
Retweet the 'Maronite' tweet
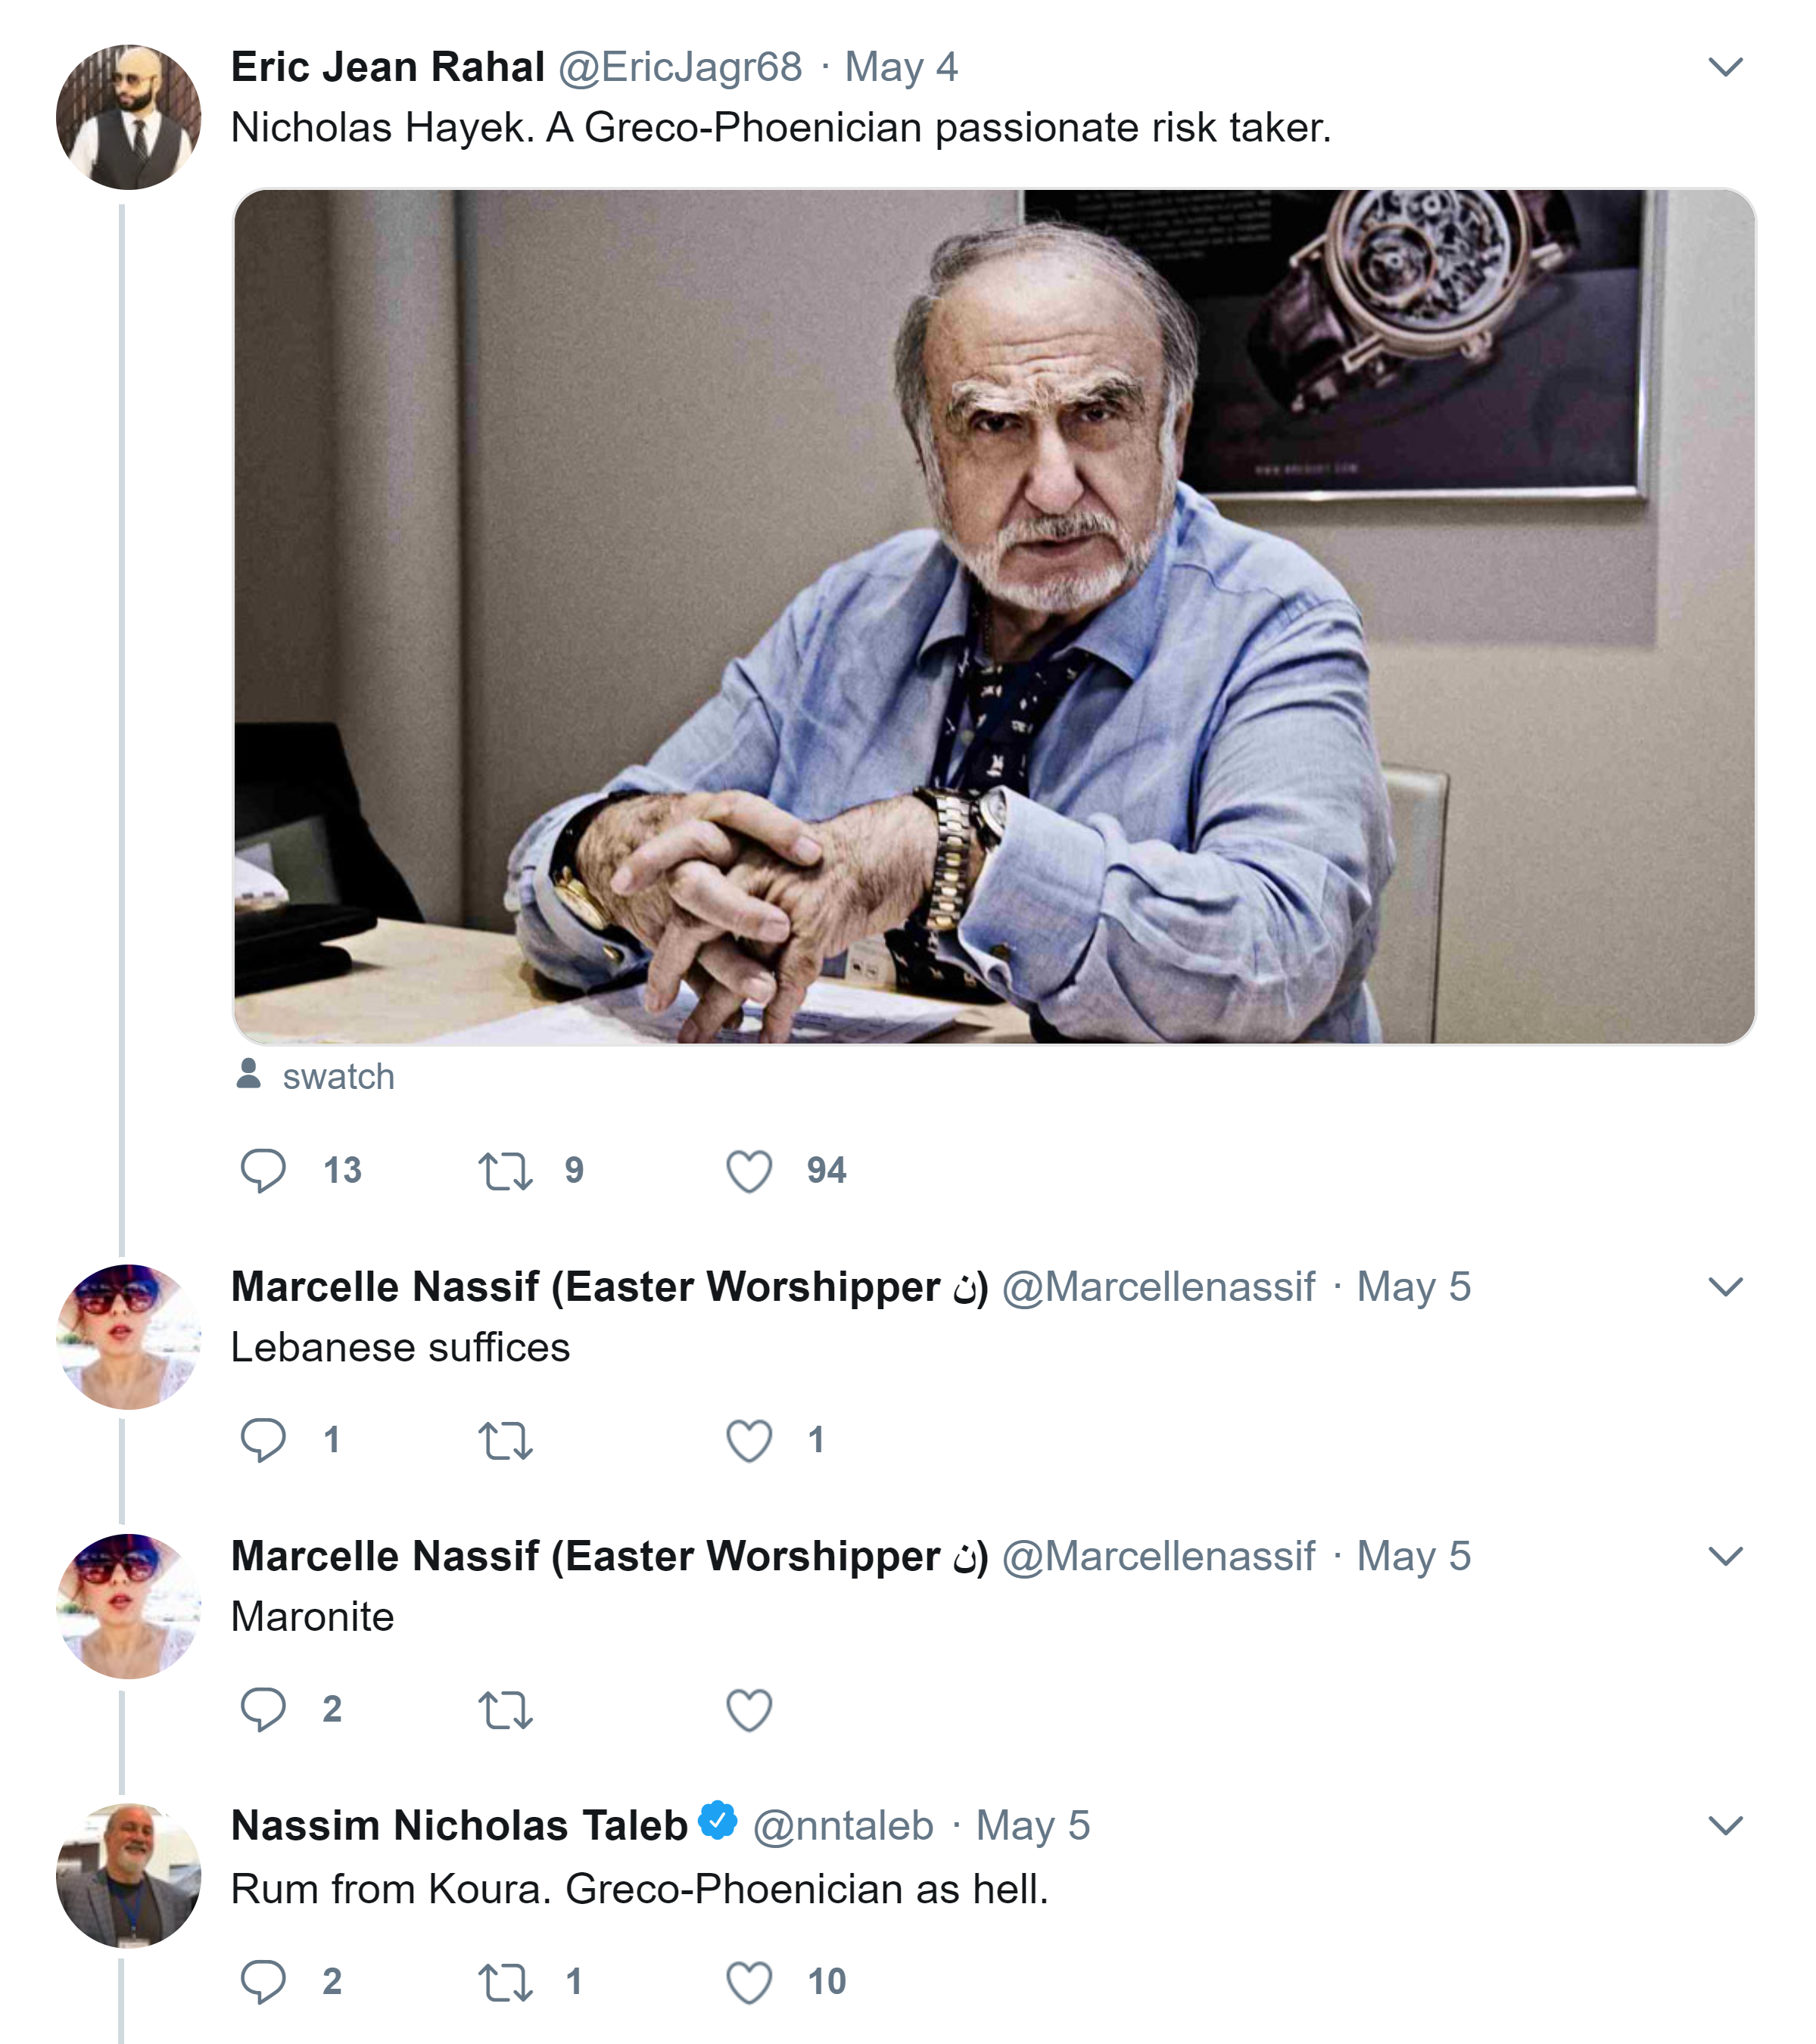[505, 1710]
